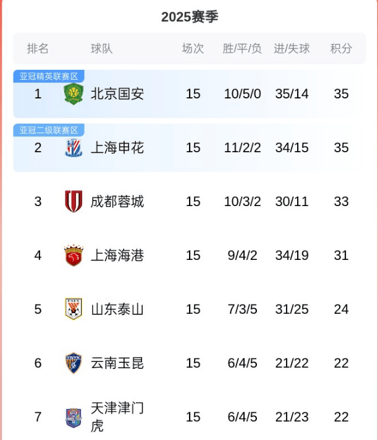
Task: Click the Chengdu Rongcheng team badge
Action: (73, 202)
